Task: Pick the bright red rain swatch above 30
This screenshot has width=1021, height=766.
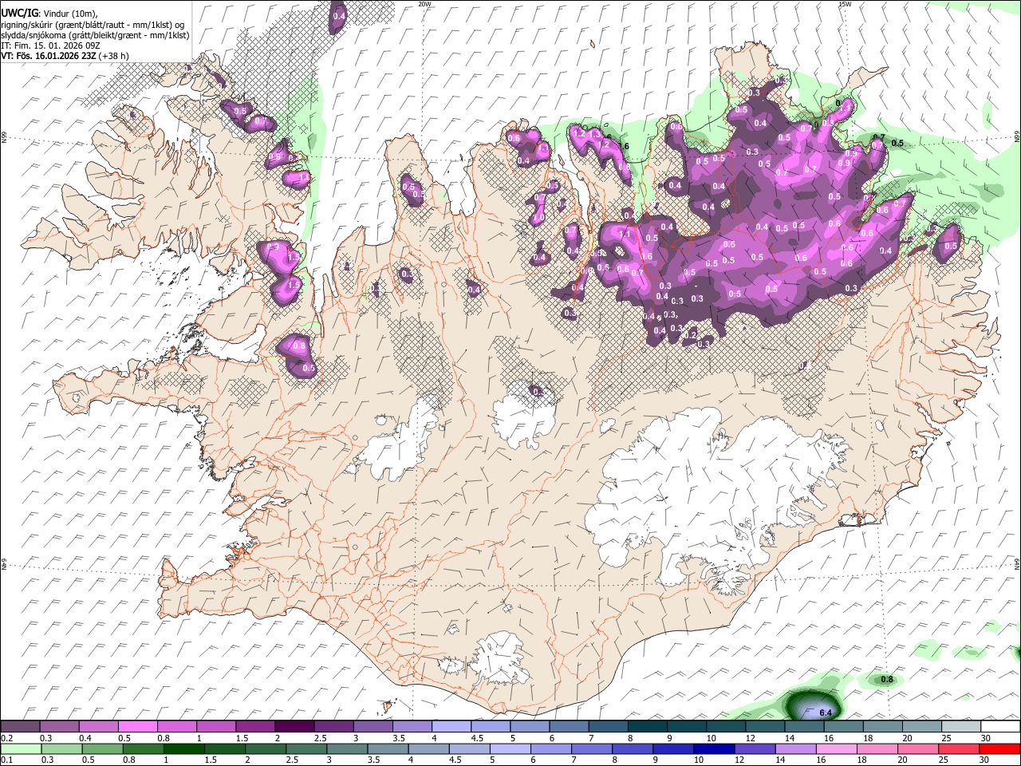Action: [1000, 748]
